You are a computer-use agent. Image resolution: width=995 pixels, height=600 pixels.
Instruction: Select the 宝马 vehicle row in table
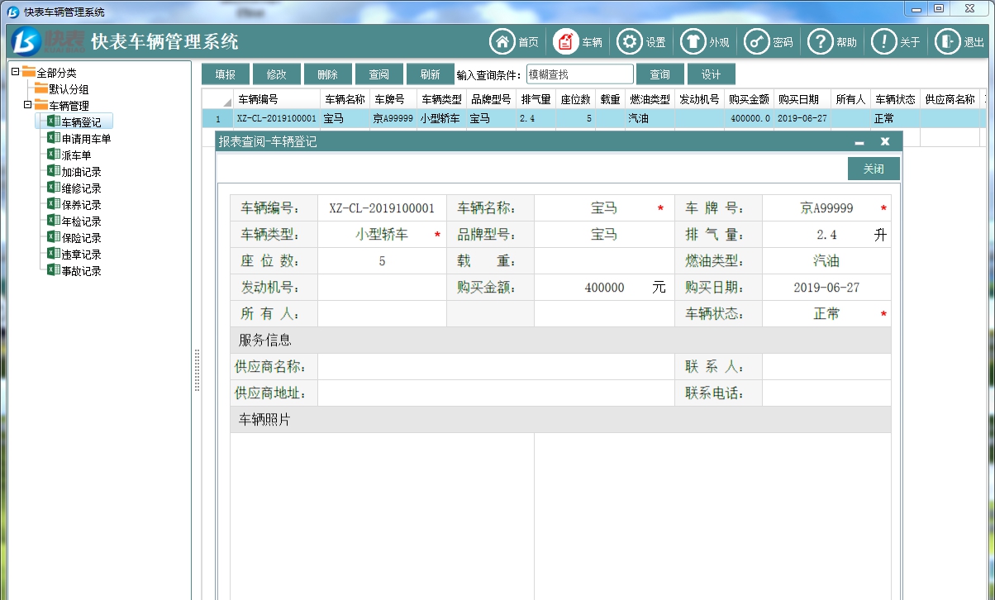(331, 118)
